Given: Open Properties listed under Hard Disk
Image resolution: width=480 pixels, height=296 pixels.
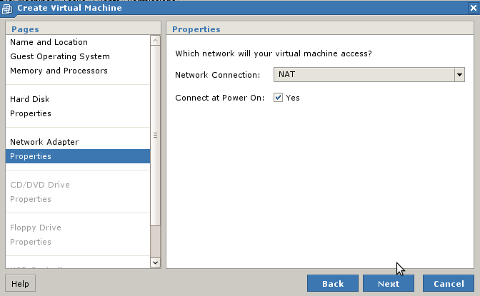Looking at the screenshot, I should [30, 113].
